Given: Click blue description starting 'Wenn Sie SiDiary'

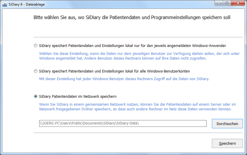Looking at the screenshot, I should coord(136,107).
